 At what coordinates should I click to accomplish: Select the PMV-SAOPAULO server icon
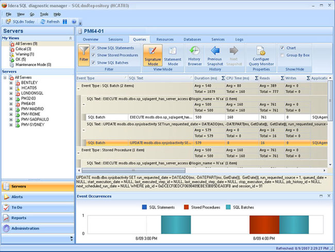tap(18, 119)
